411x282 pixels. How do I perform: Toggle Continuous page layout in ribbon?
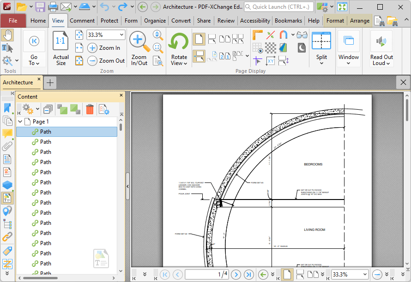tap(212, 40)
